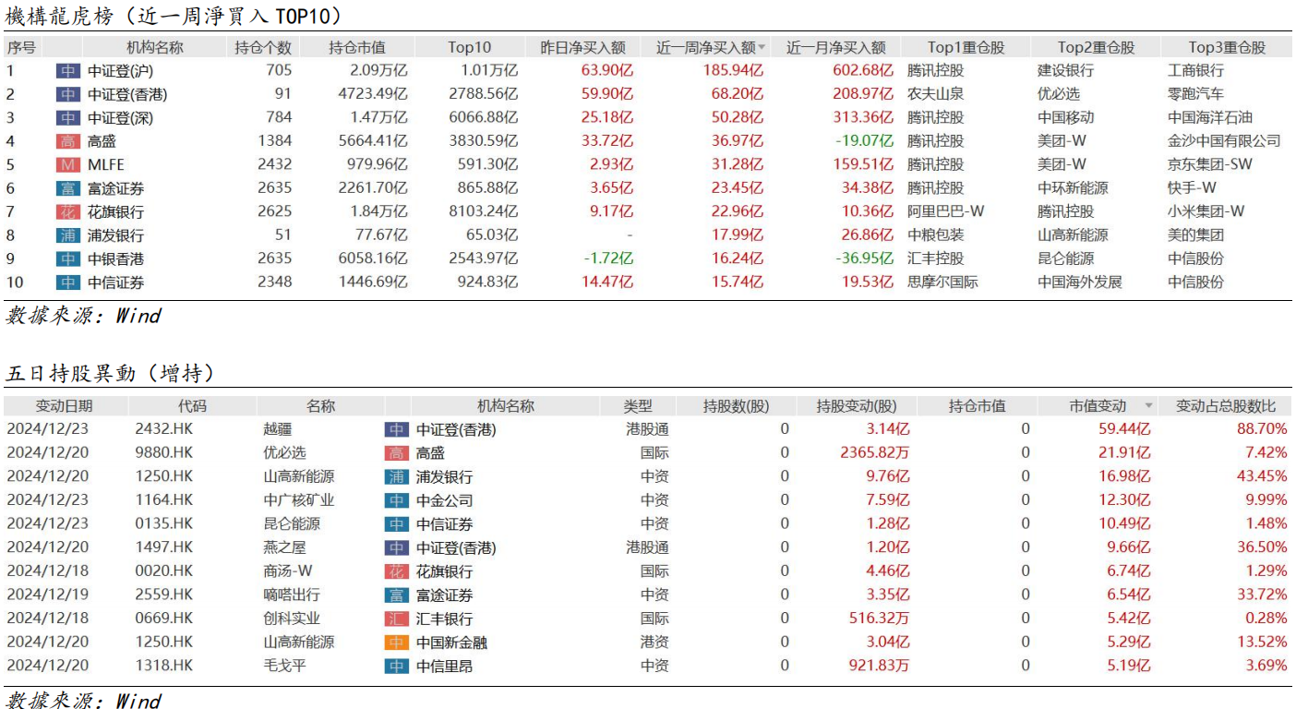Select the 2365.82万 holding change cell
The height and width of the screenshot is (709, 1296).
coord(875,453)
